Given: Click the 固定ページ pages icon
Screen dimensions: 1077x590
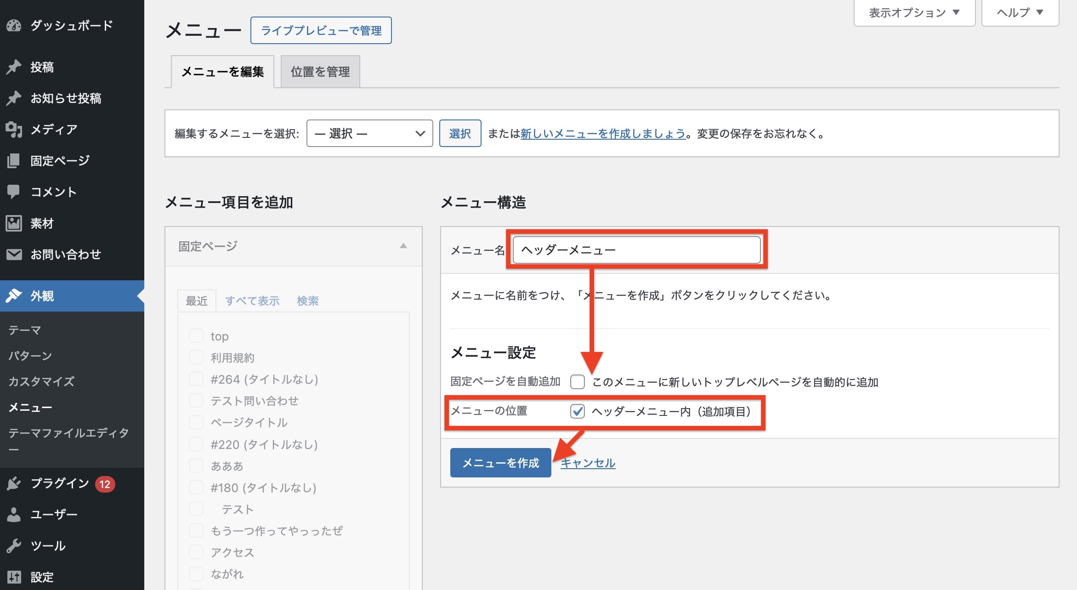Looking at the screenshot, I should click(x=14, y=161).
